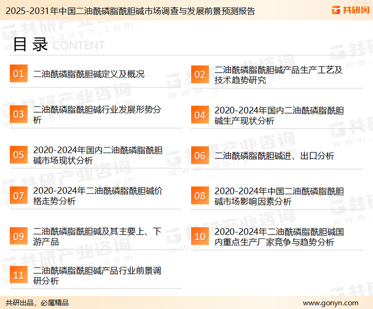The image size is (373, 309).
Task: Select the orange 05 number badge
Action: coord(18,154)
